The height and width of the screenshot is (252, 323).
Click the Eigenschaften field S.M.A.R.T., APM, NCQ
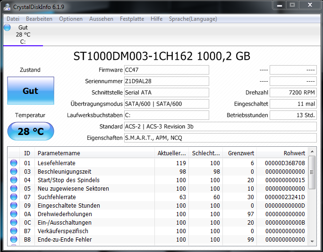click(221, 138)
